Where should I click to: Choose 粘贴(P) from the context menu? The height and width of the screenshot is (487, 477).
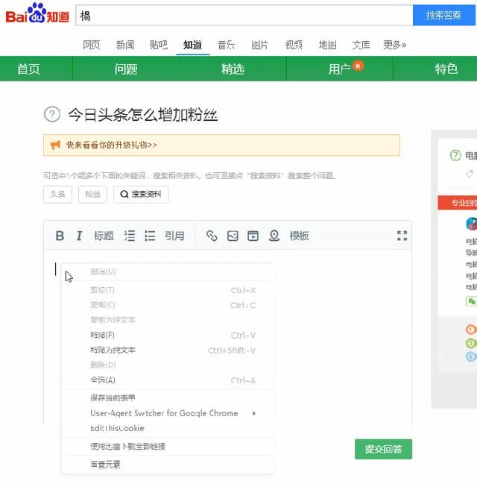(103, 335)
